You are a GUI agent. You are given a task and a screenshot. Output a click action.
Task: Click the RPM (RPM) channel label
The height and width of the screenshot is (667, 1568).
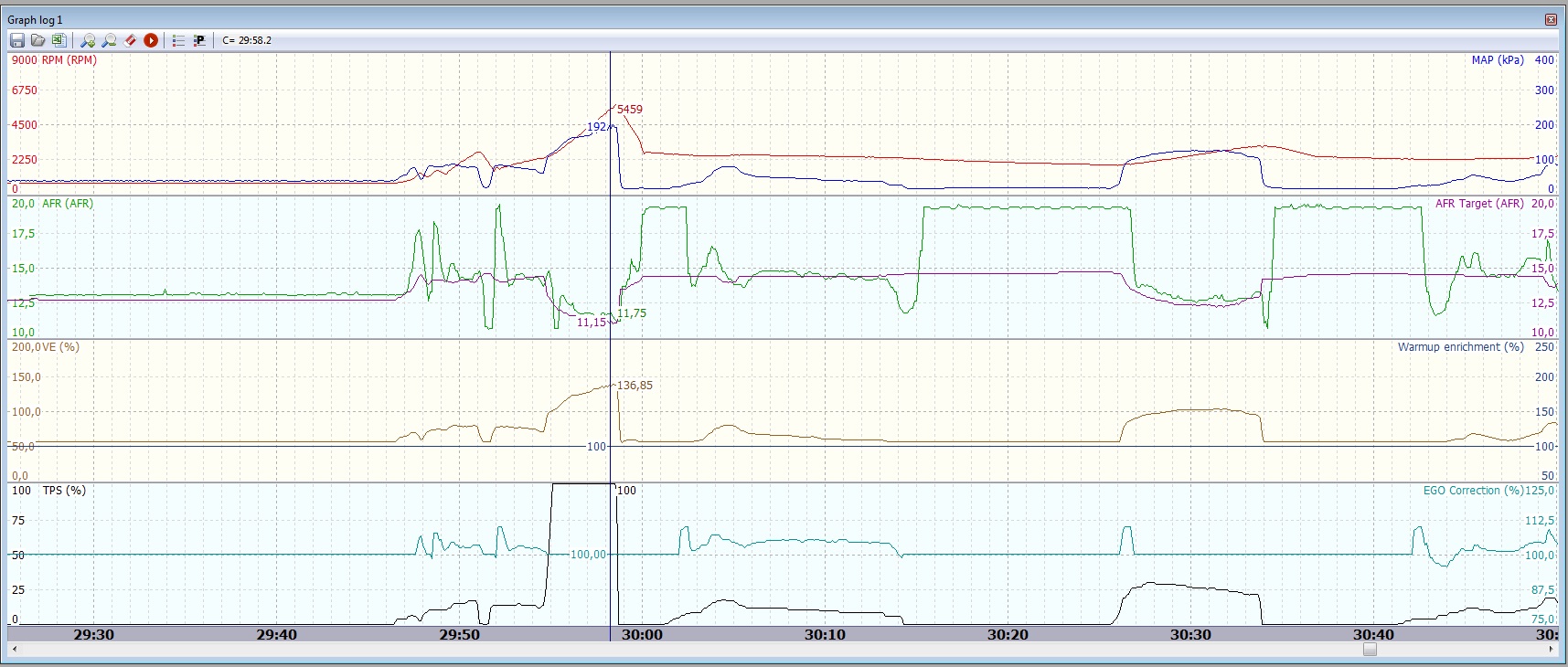point(69,60)
